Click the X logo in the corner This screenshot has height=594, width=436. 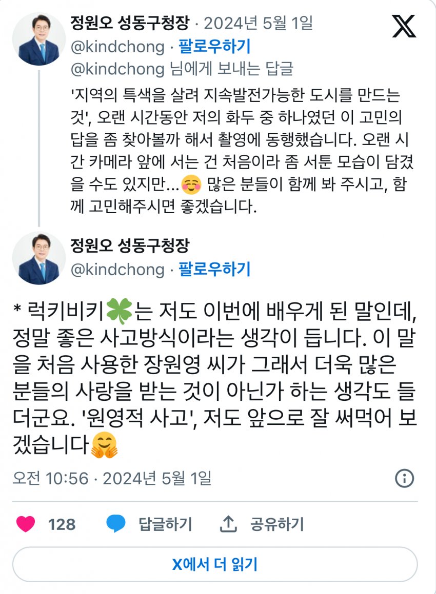tap(404, 26)
